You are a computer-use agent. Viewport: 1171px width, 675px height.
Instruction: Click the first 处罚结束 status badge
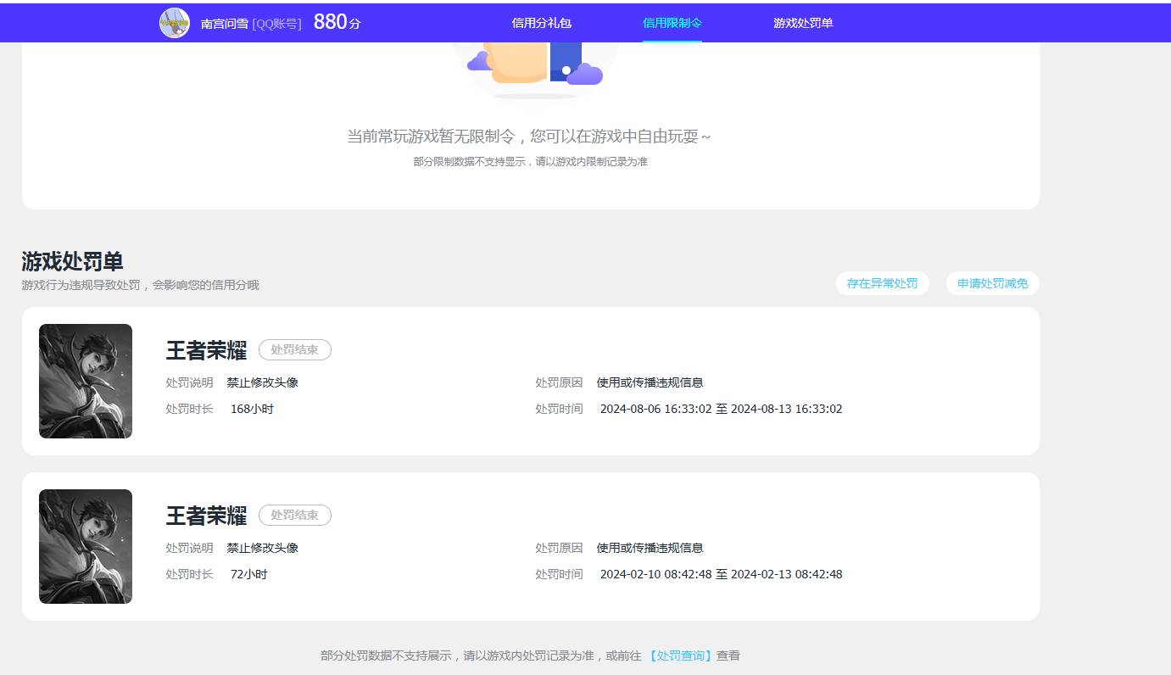[x=294, y=349]
